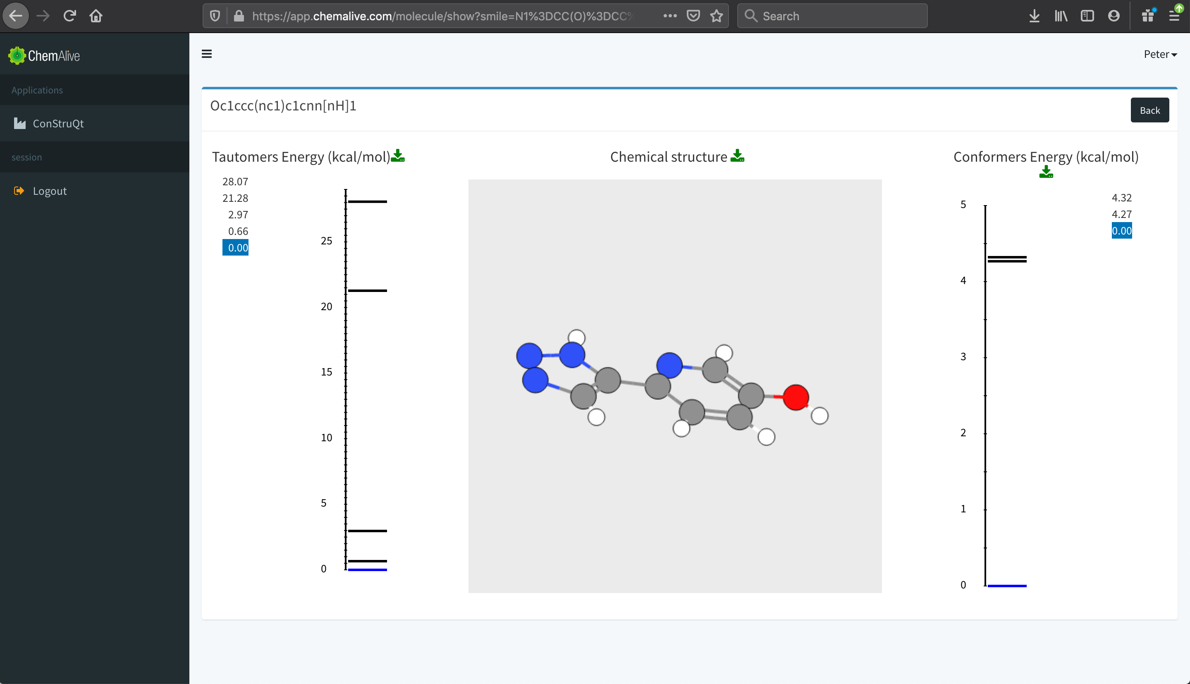The image size is (1190, 684).
Task: Bookmark this page with the star
Action: click(717, 16)
